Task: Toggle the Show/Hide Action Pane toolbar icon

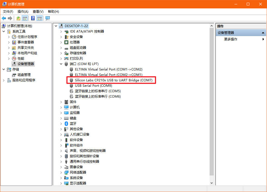Action: point(40,18)
